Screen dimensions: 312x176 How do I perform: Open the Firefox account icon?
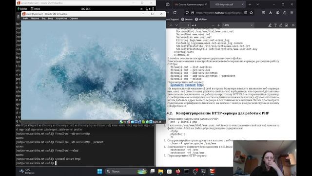click(x=277, y=13)
